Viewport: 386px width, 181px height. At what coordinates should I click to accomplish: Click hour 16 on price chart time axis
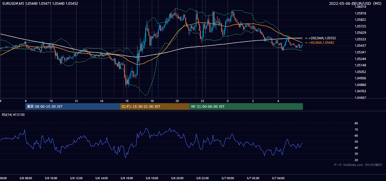point(127,101)
